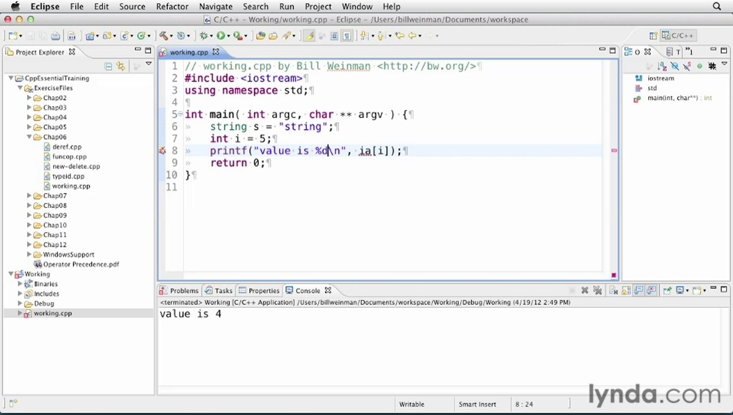Viewport: 733px width, 415px height.
Task: Click the New C/C++ project icon
Action: click(x=89, y=36)
